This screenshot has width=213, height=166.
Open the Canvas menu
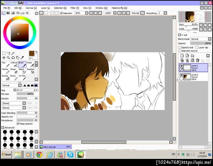coord(31,8)
